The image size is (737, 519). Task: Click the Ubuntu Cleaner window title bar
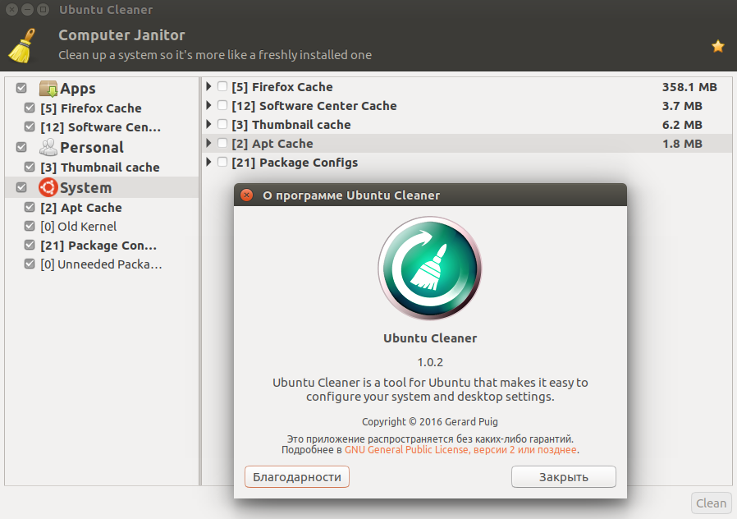pos(368,9)
